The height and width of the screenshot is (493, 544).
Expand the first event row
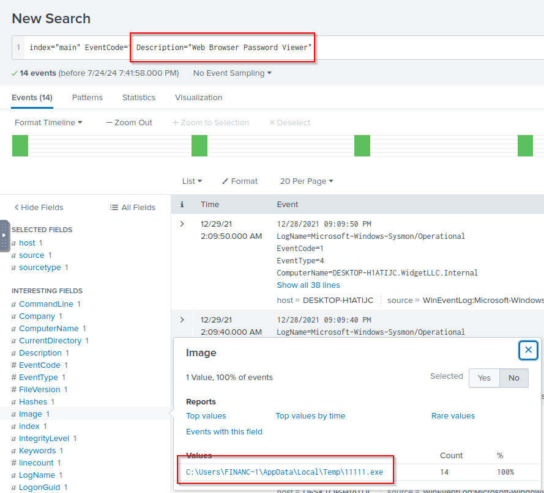(x=182, y=224)
